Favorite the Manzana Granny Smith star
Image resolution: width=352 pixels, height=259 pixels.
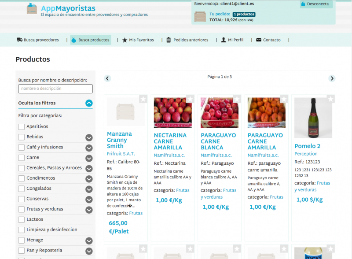coord(143,99)
